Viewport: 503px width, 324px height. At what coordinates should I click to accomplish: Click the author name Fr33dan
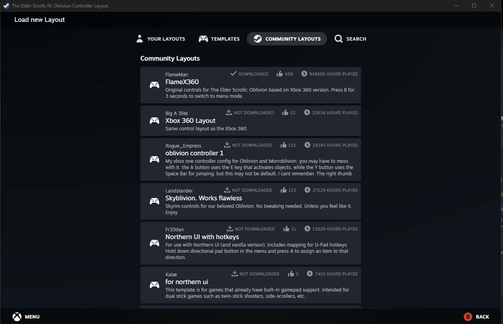(174, 229)
